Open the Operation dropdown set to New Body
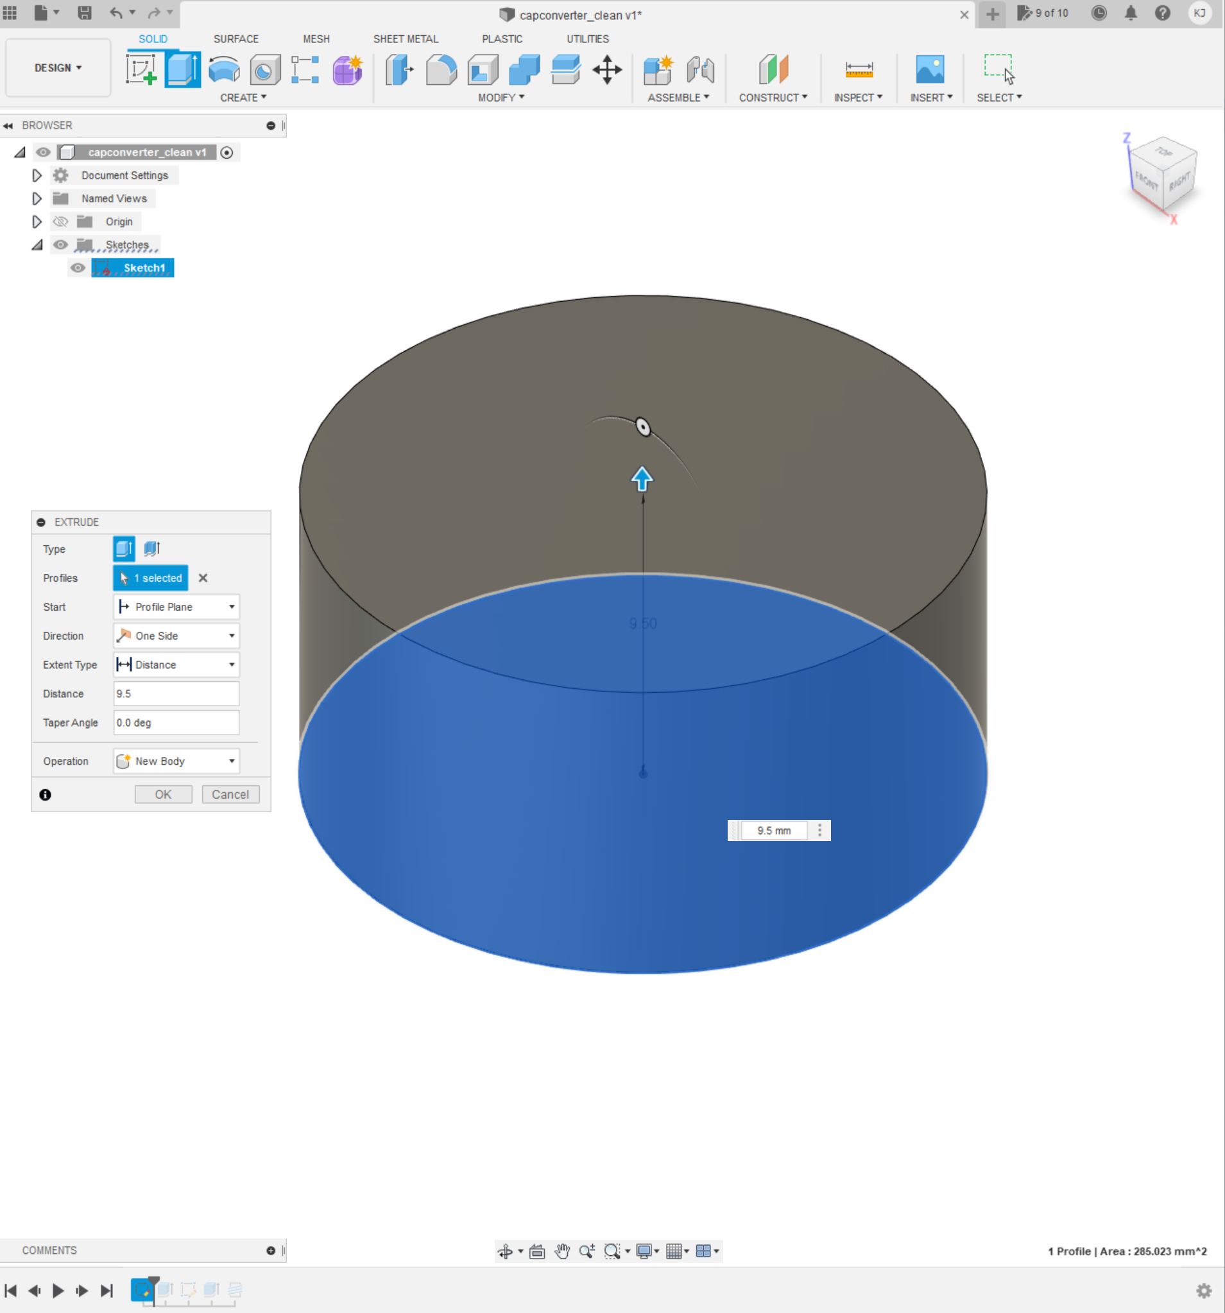 pyautogui.click(x=176, y=761)
